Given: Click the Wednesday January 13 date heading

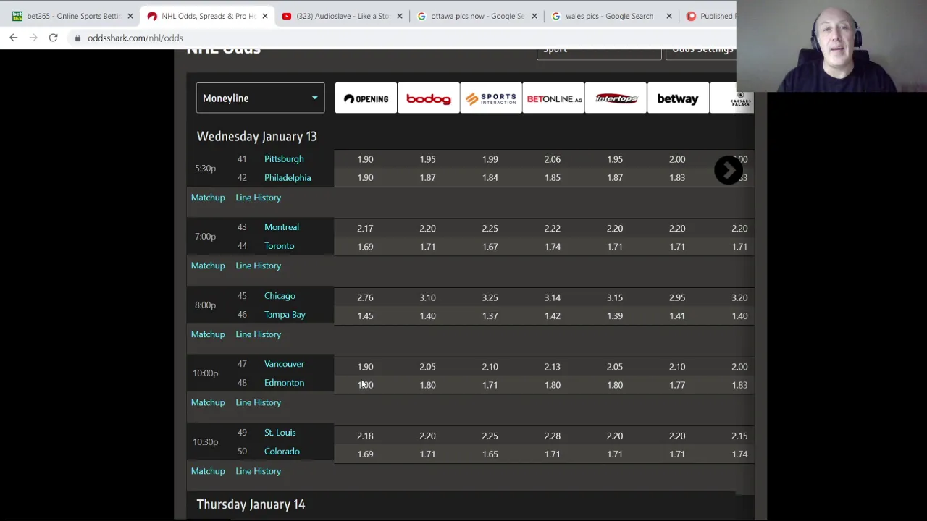Looking at the screenshot, I should [256, 137].
